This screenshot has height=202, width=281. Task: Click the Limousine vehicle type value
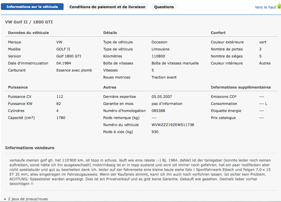161,49
